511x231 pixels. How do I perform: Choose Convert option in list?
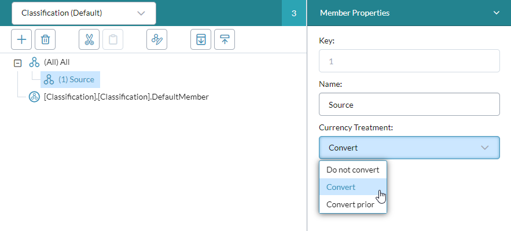click(x=353, y=187)
